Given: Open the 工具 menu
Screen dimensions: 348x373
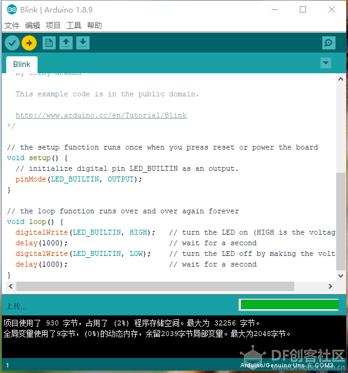Looking at the screenshot, I should [x=73, y=25].
